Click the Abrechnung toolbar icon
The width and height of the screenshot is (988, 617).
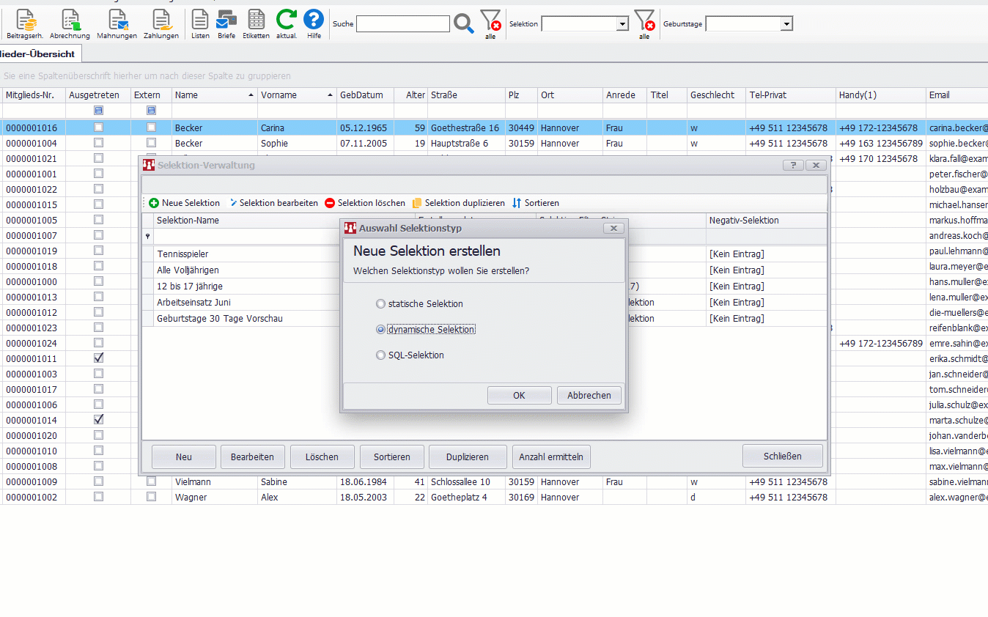[x=70, y=21]
